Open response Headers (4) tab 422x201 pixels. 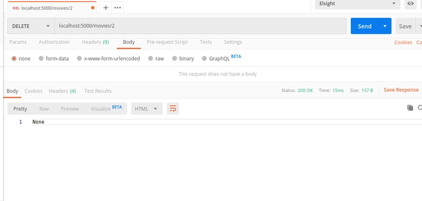click(x=62, y=91)
